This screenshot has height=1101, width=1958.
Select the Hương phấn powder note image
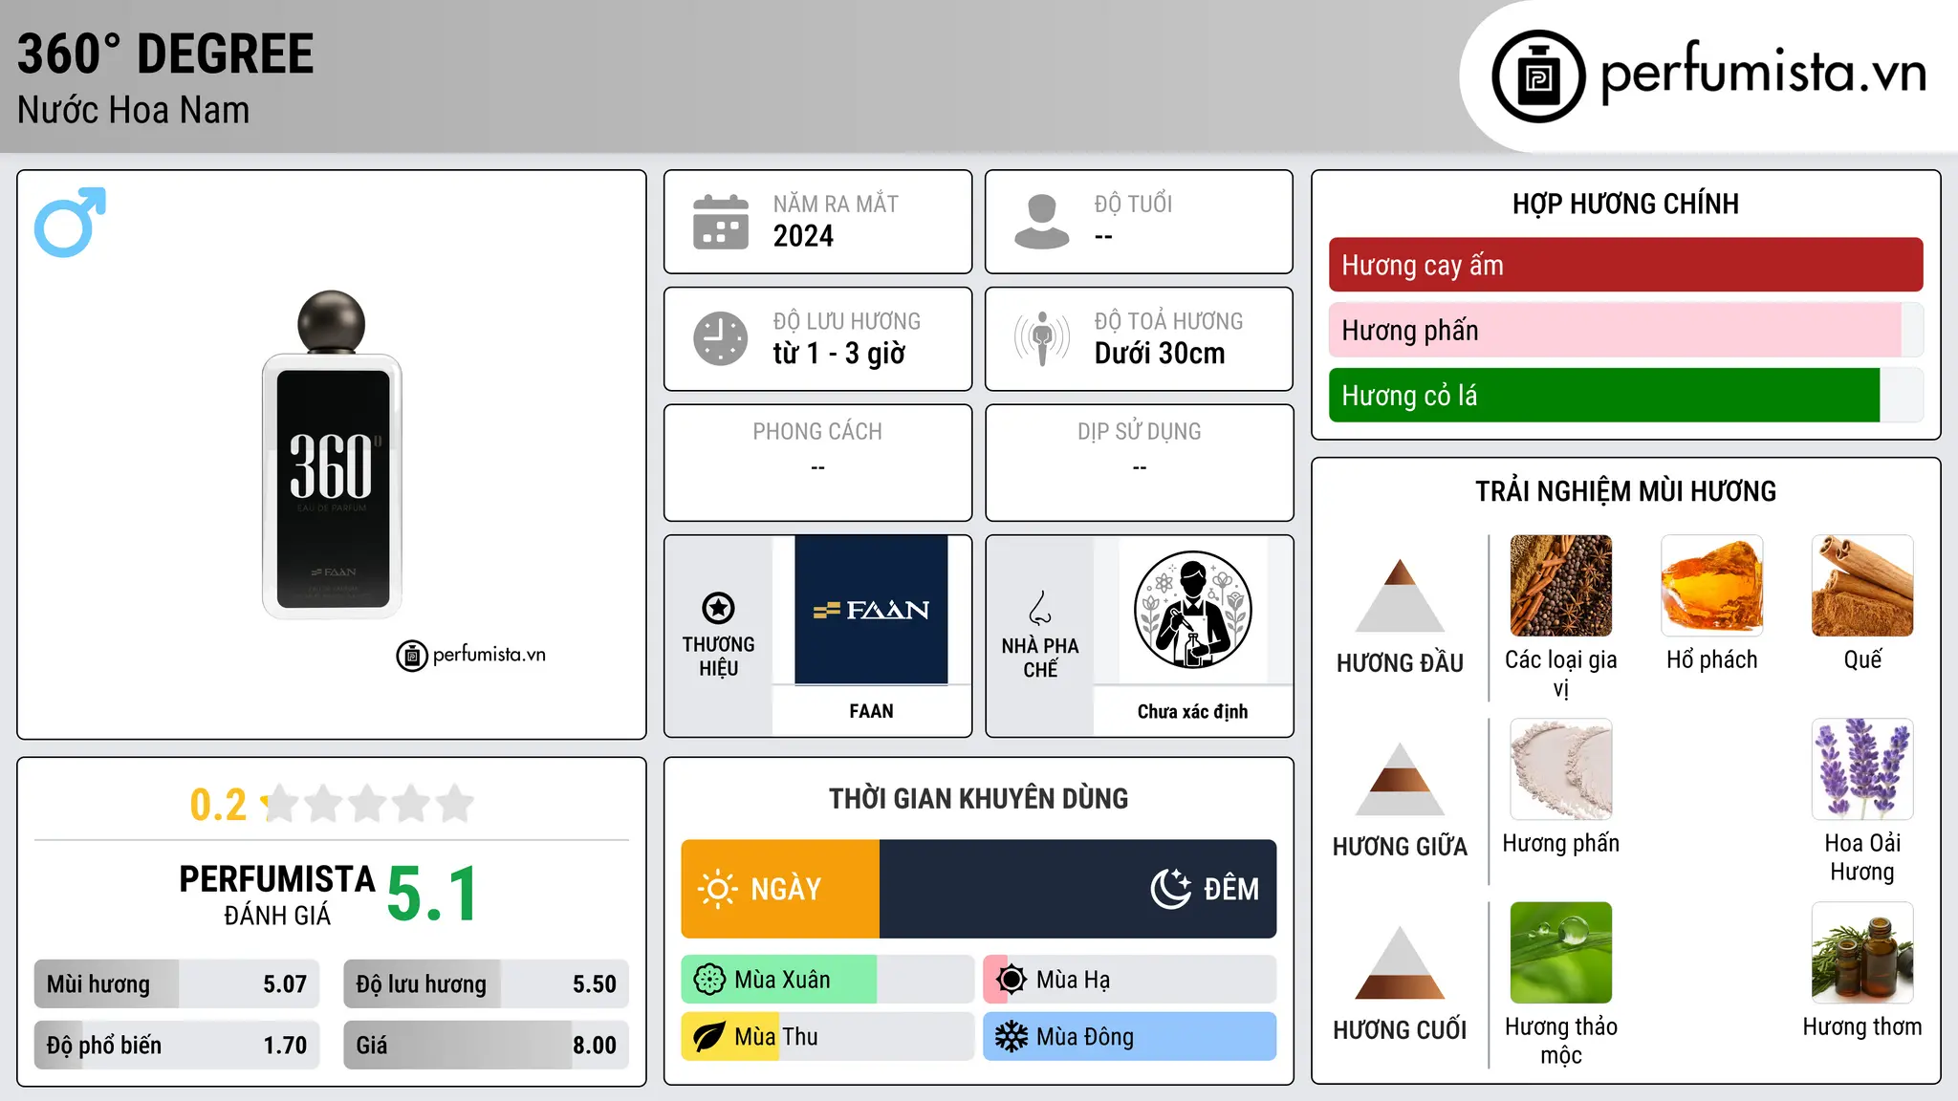(x=1561, y=769)
